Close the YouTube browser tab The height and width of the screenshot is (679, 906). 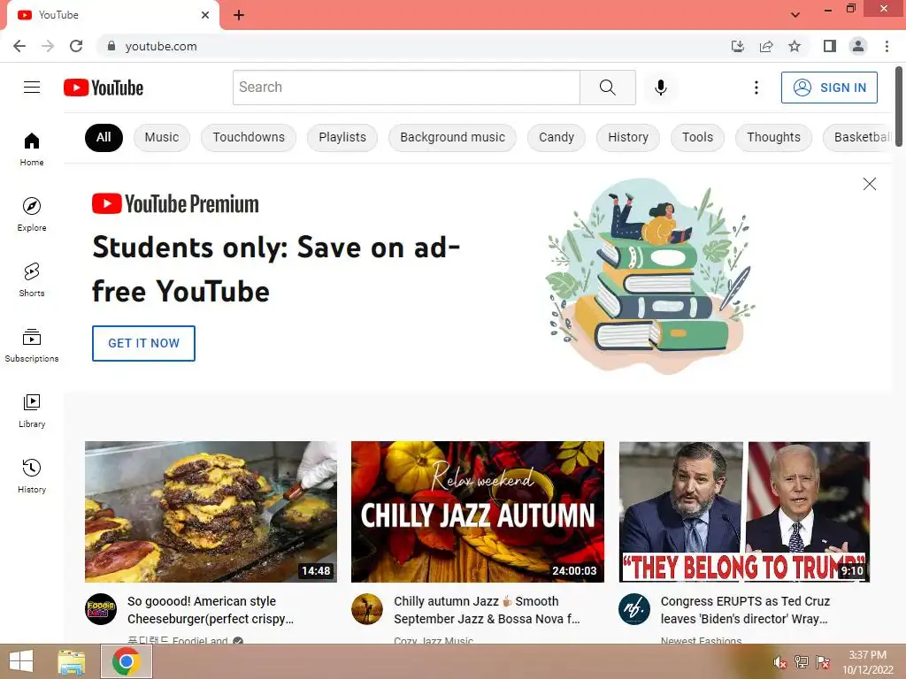(x=205, y=15)
